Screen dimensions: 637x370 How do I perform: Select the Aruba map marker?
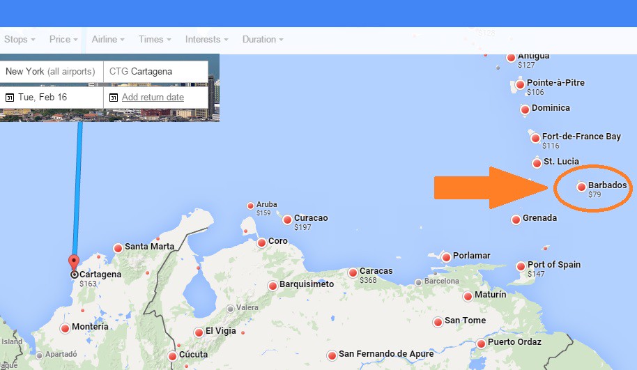[x=251, y=206]
